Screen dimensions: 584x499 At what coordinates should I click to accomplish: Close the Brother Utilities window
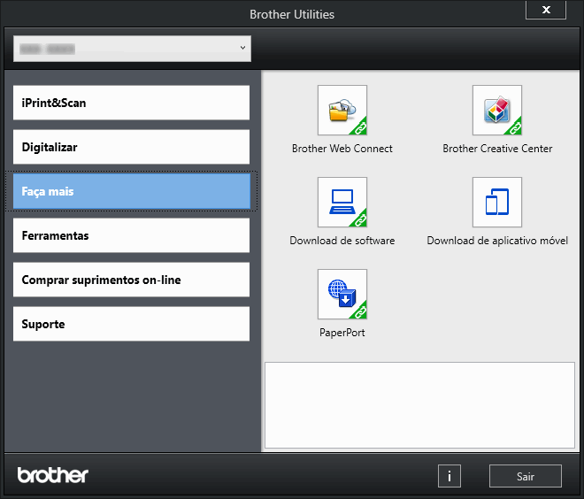[546, 10]
